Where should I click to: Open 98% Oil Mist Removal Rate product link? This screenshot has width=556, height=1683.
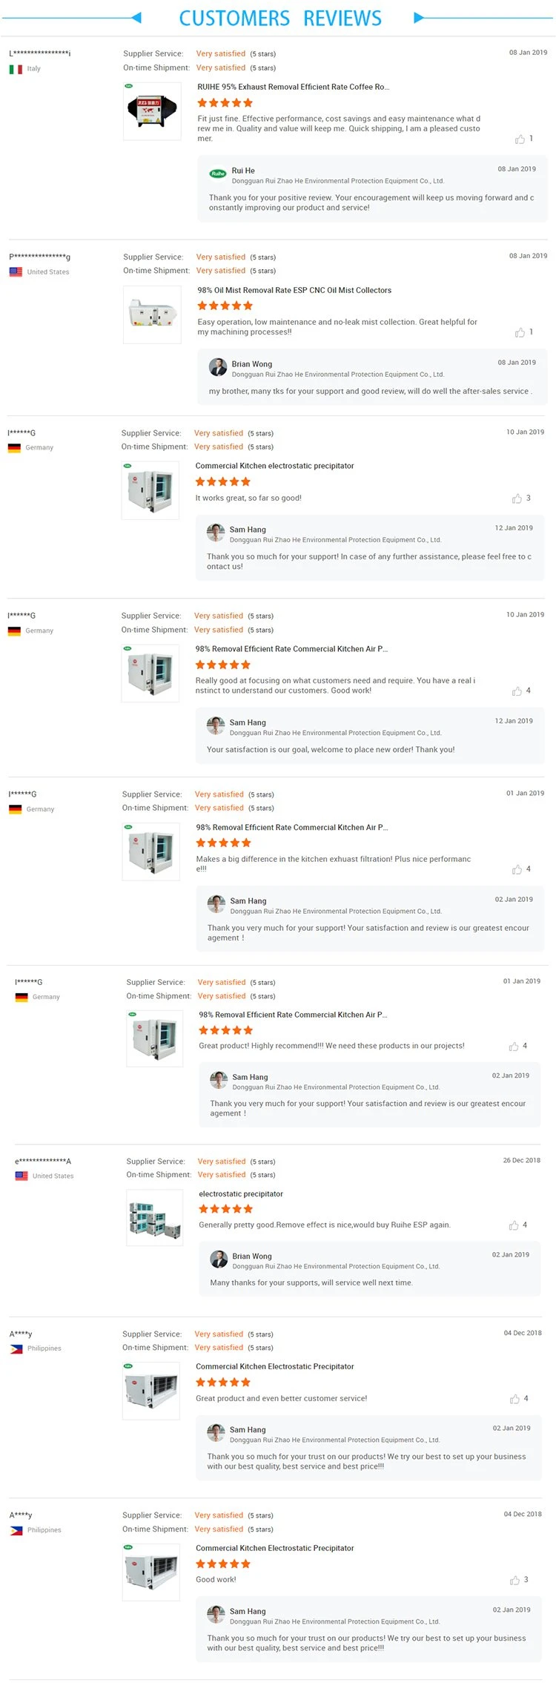tap(294, 290)
